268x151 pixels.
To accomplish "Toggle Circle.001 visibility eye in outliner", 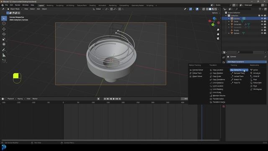I will click(262, 24).
